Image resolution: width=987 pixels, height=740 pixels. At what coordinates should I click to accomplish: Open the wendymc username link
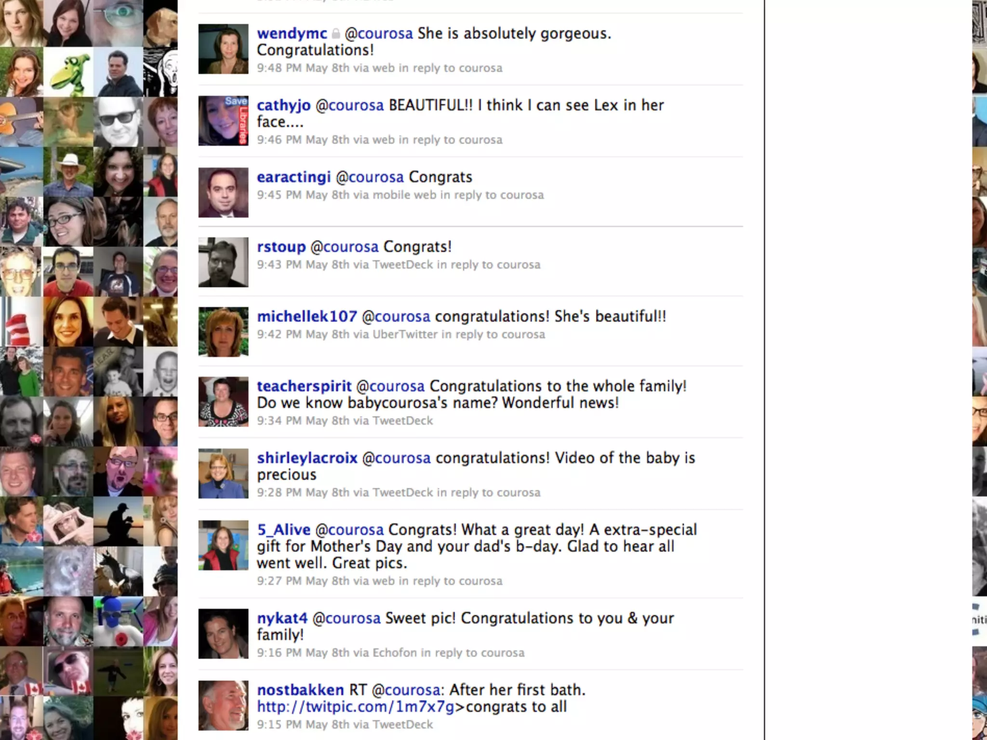pos(292,34)
